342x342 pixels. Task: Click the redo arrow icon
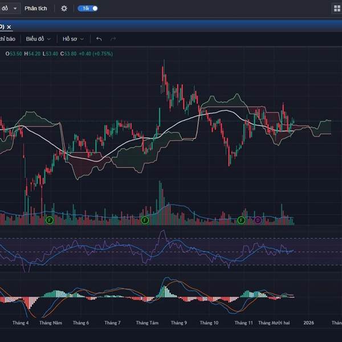tap(113, 39)
